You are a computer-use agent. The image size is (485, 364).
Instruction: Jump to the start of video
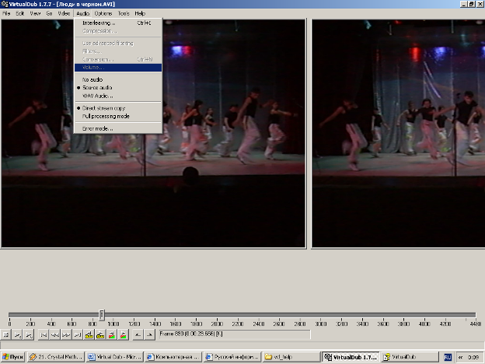tap(44, 334)
